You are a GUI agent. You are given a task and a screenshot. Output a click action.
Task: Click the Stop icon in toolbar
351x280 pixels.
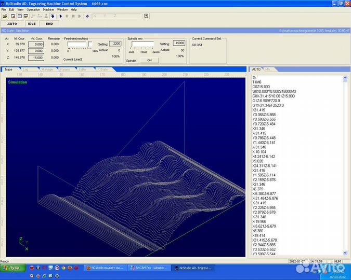point(73,16)
